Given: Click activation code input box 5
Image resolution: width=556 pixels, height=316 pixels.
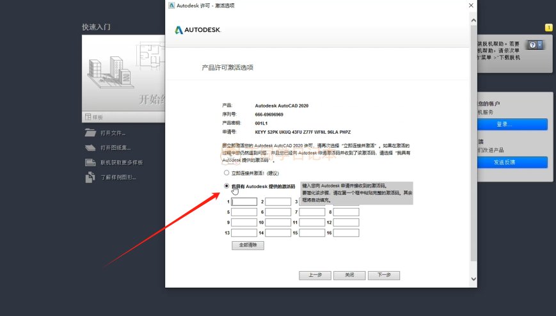Looking at the screenshot, I should [244, 212].
